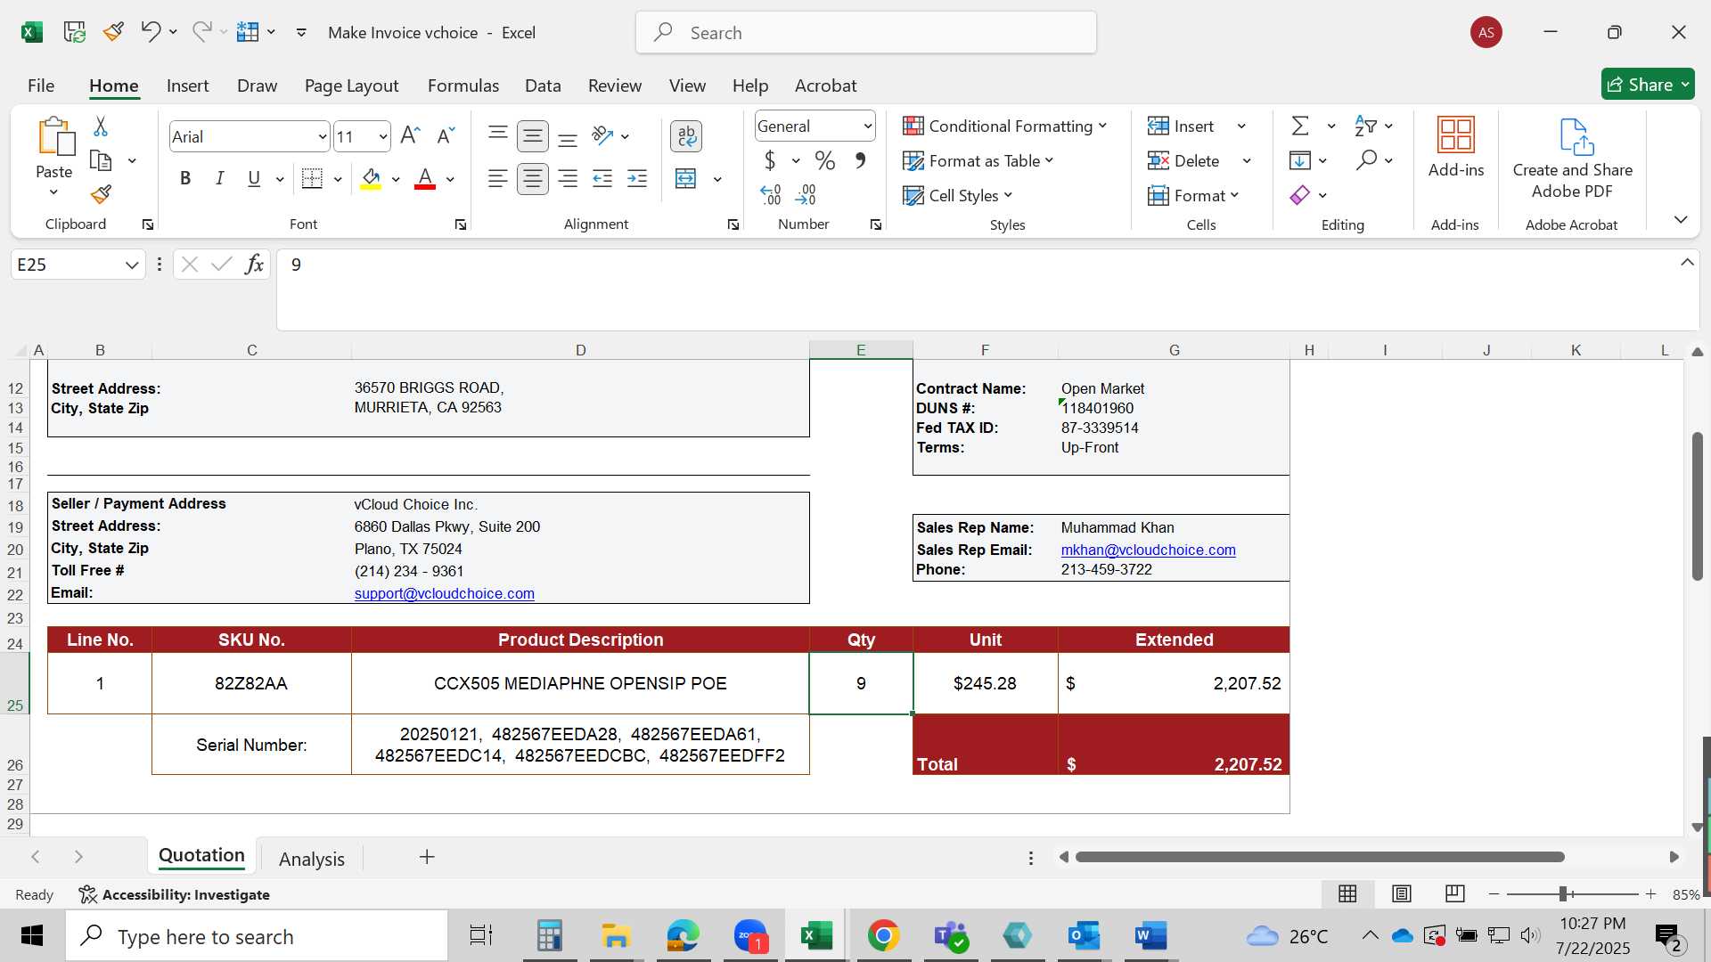Toggle Underline formatting
The height and width of the screenshot is (962, 1711).
click(x=254, y=179)
